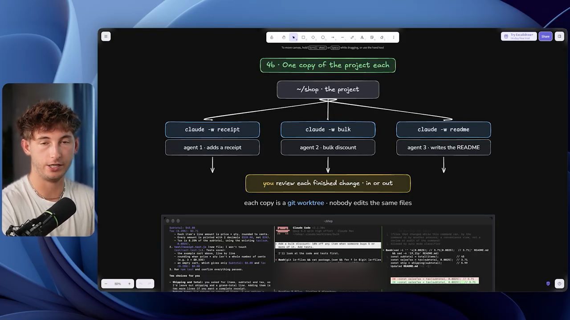Reset zoom via the 80% label
This screenshot has height=320, width=570.
[x=118, y=284]
